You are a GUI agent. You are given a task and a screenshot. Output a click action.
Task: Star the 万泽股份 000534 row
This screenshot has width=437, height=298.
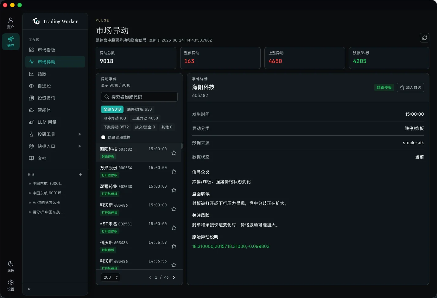point(174,172)
